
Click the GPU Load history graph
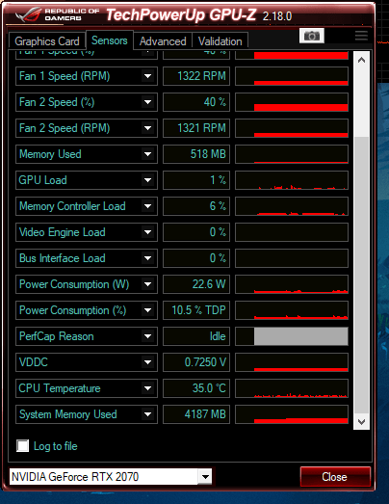pyautogui.click(x=292, y=180)
